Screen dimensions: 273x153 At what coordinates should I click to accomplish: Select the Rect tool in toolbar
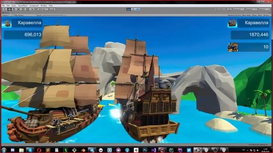click(23, 9)
